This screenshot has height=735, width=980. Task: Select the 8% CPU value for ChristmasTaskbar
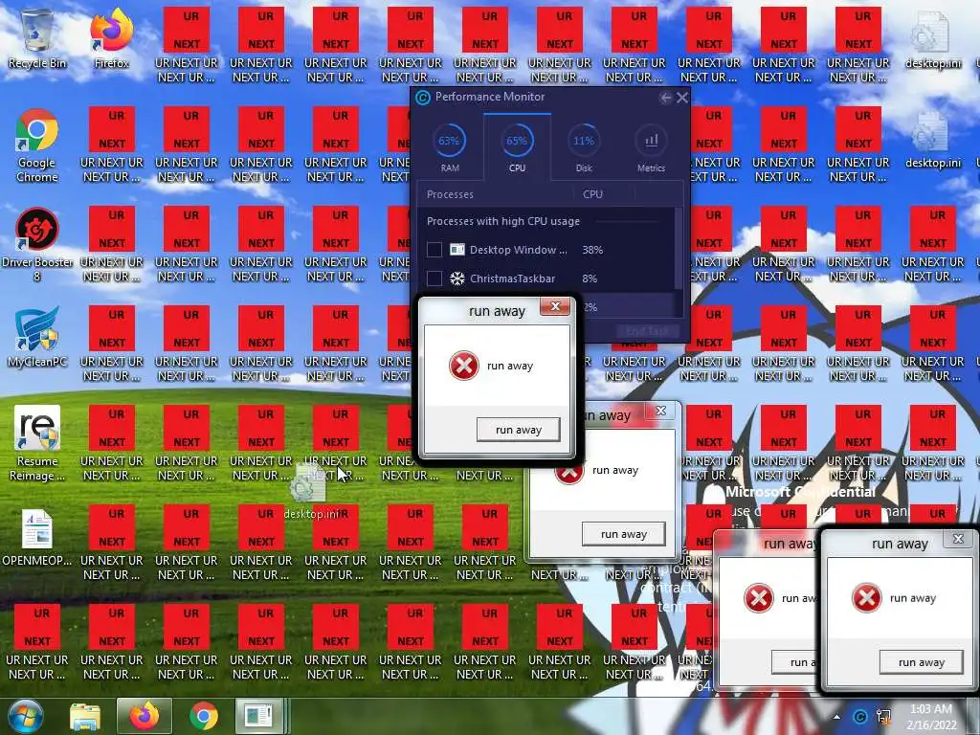click(590, 278)
